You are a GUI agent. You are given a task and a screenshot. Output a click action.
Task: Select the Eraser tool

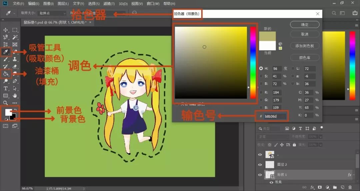(x=15, y=67)
